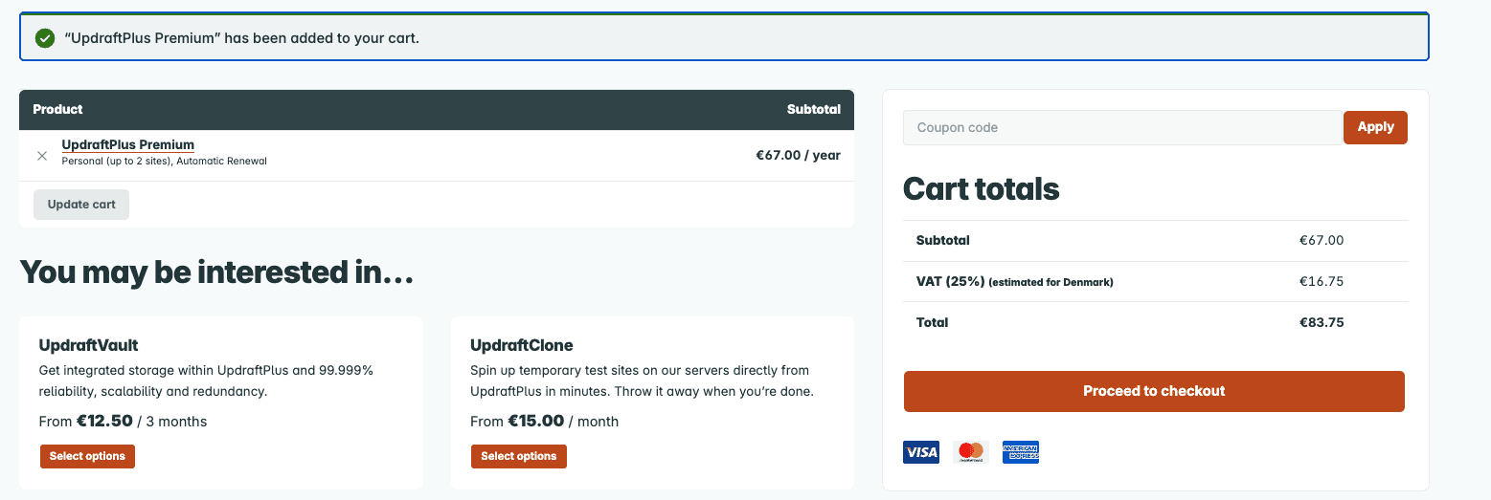Select options for UpdraftVault
Image resolution: width=1491 pixels, height=500 pixels.
(87, 457)
